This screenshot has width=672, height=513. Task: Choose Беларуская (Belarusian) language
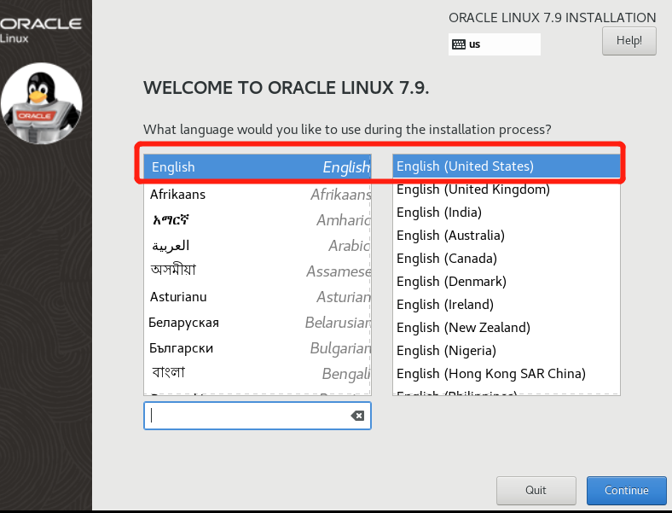click(258, 323)
